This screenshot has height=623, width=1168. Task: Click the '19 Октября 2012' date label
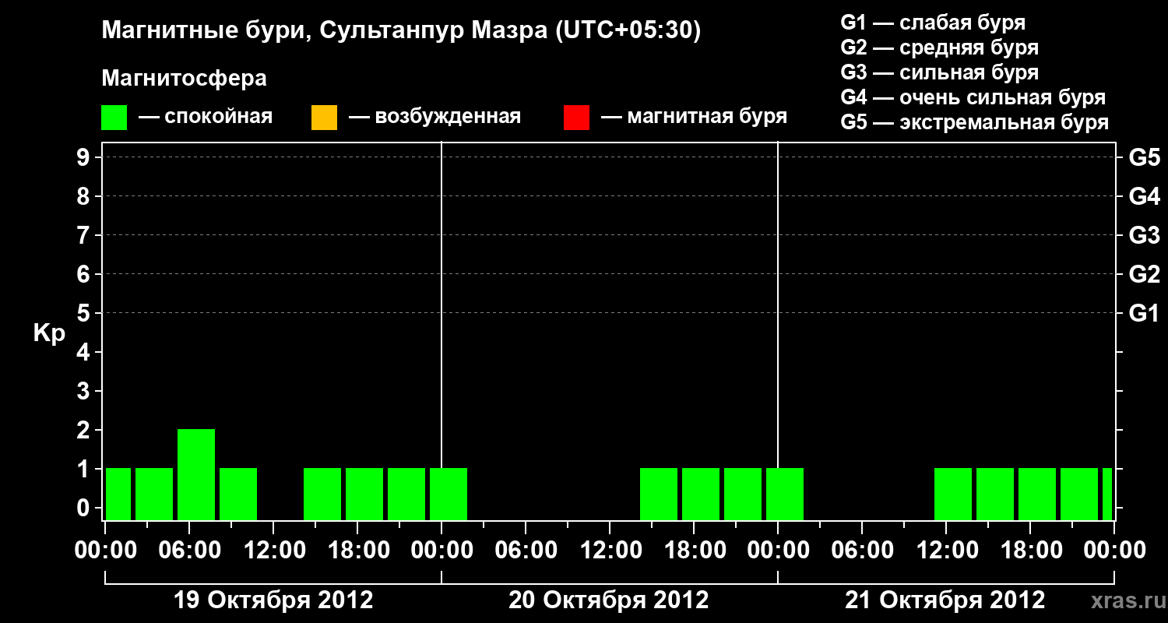click(273, 600)
